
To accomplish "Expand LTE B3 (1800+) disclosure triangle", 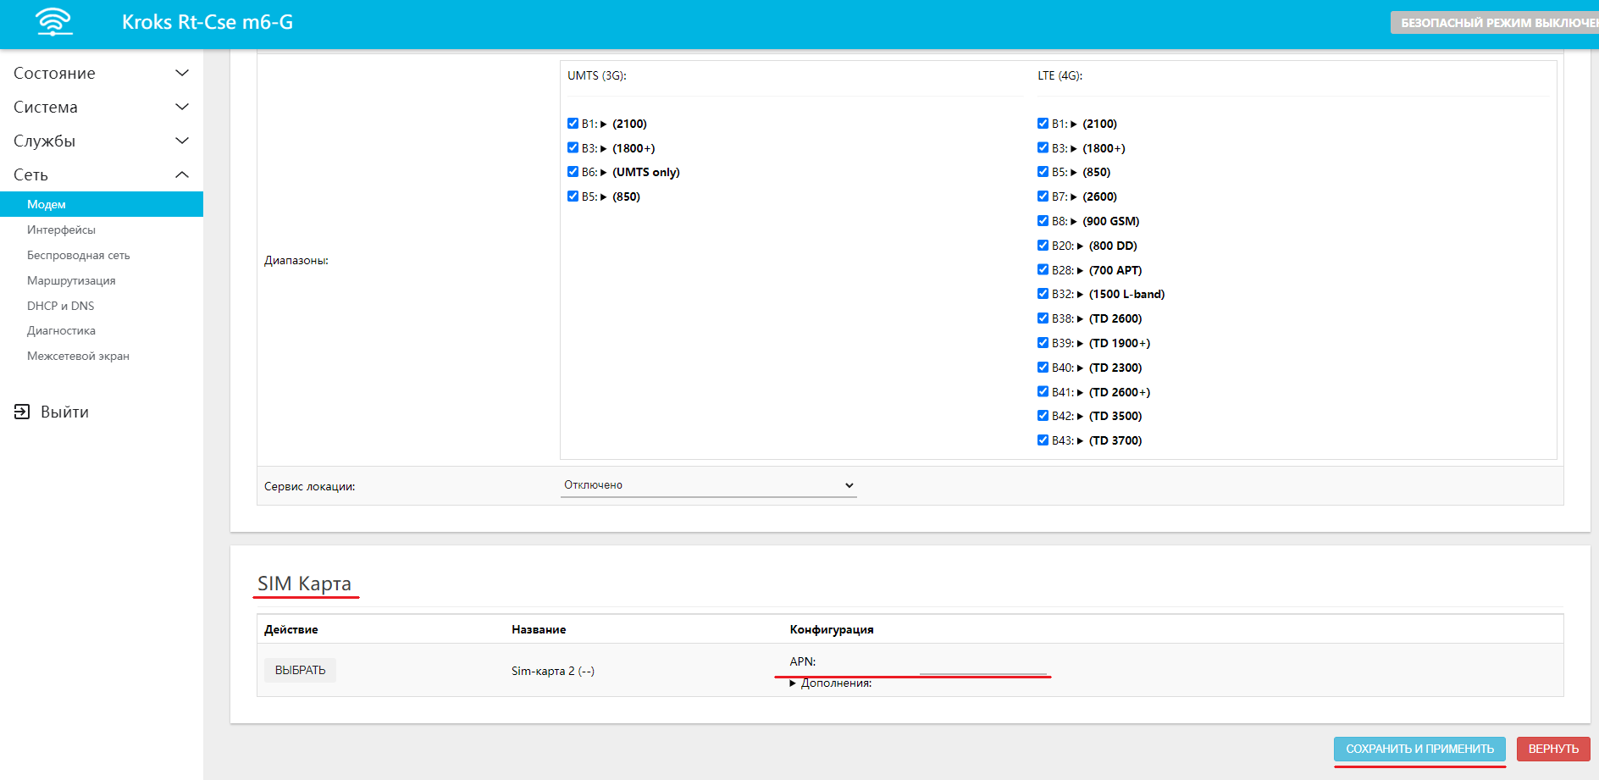I will [x=1074, y=149].
